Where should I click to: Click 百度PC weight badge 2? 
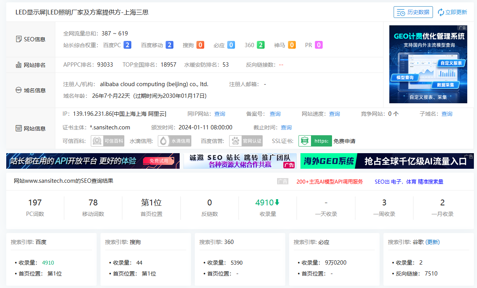click(x=127, y=45)
